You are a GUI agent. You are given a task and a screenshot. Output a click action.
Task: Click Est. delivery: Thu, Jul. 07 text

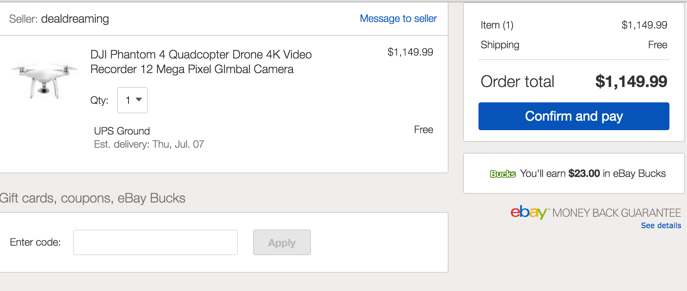(x=149, y=144)
